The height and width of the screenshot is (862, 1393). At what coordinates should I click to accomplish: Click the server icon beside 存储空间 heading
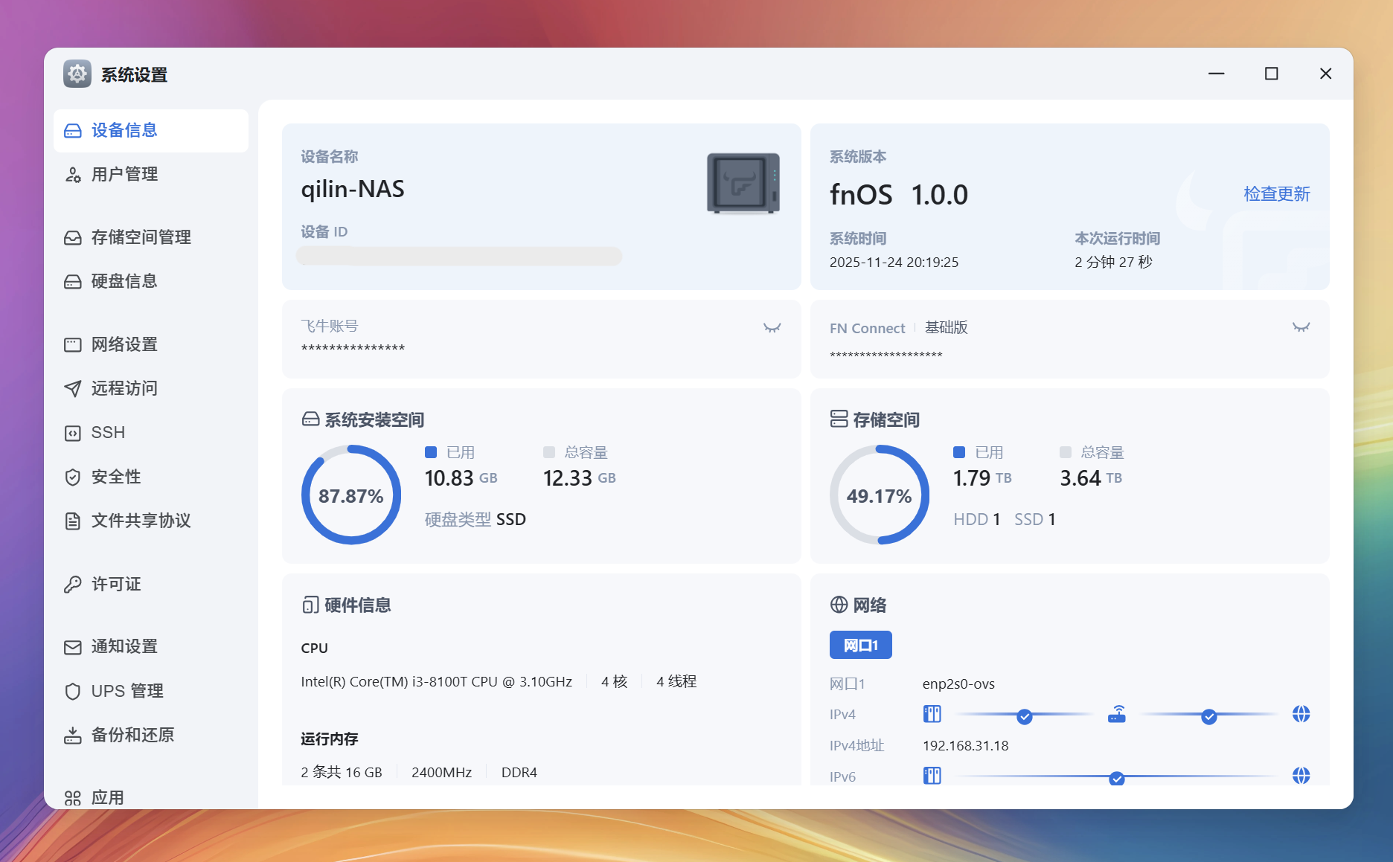pyautogui.click(x=839, y=419)
